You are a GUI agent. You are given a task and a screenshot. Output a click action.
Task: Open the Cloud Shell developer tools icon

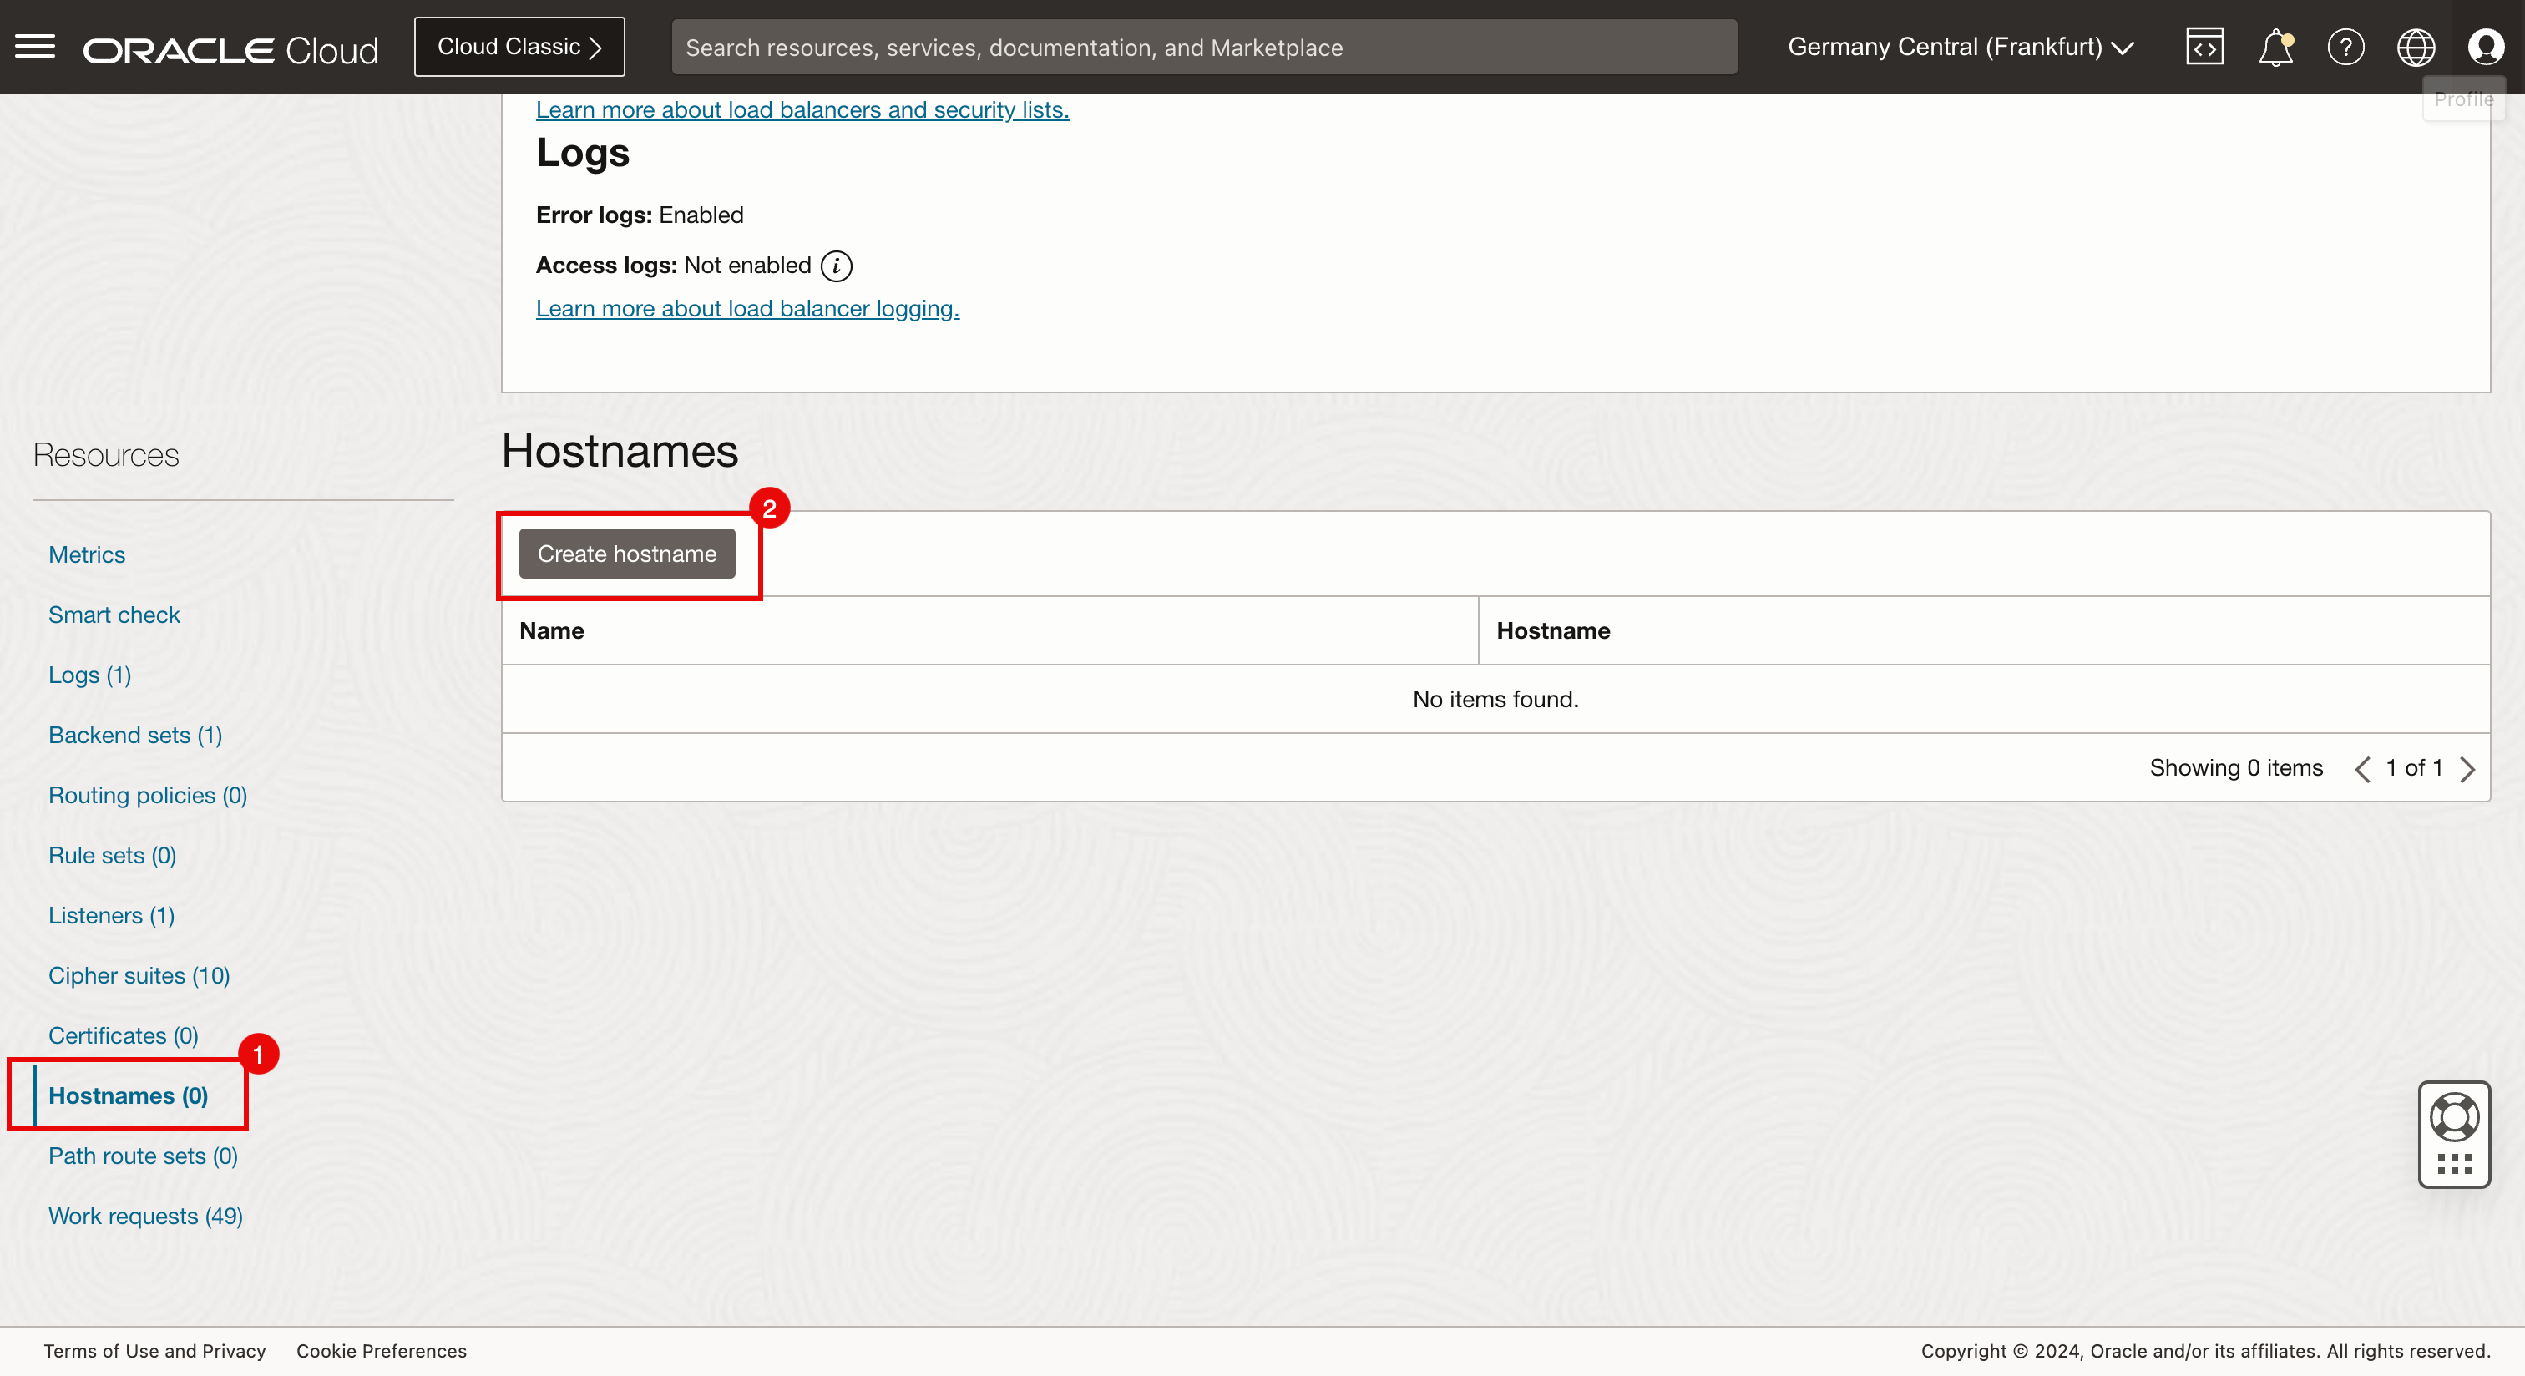tap(2204, 47)
